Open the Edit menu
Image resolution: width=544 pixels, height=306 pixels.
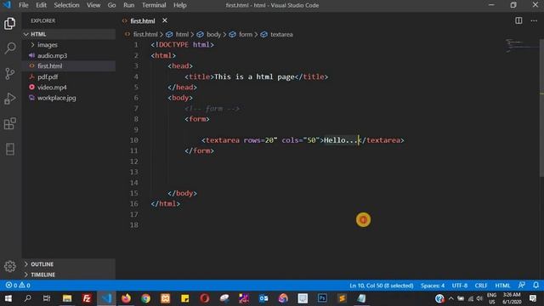pos(41,5)
